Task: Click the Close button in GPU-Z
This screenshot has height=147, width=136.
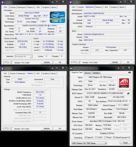Action: pyautogui.click(x=125, y=143)
